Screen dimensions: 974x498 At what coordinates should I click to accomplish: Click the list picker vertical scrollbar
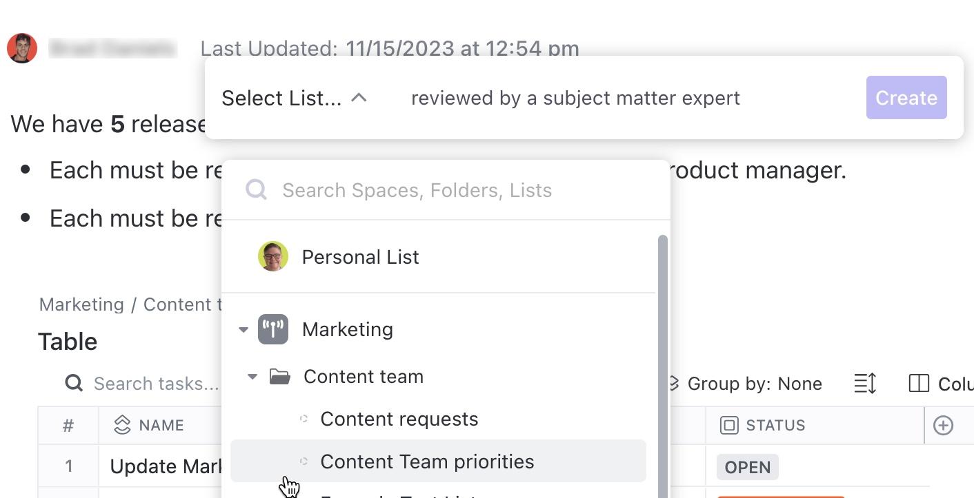[663, 344]
